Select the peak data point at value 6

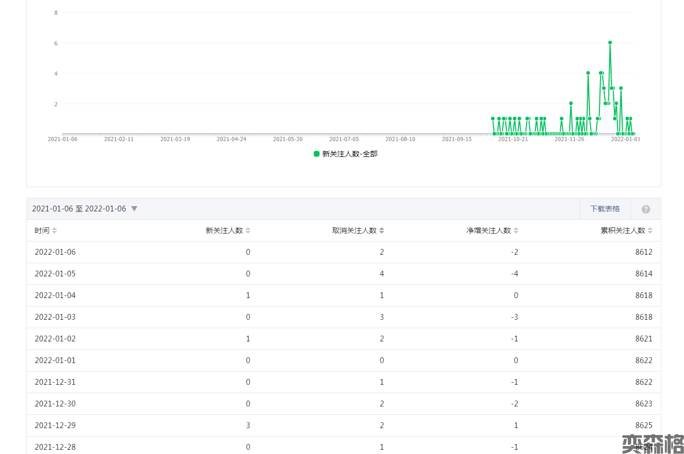610,42
